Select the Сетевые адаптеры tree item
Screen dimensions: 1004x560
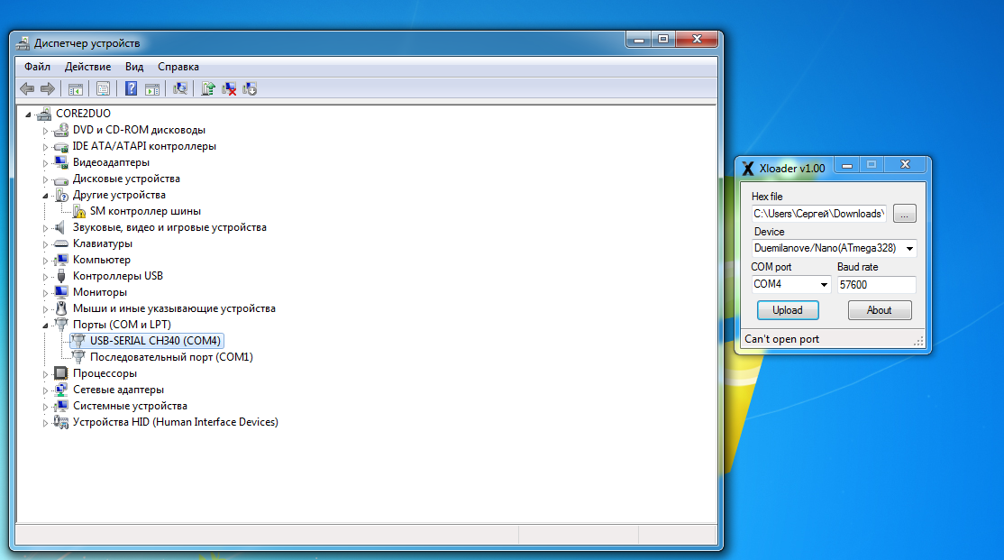[x=118, y=390]
